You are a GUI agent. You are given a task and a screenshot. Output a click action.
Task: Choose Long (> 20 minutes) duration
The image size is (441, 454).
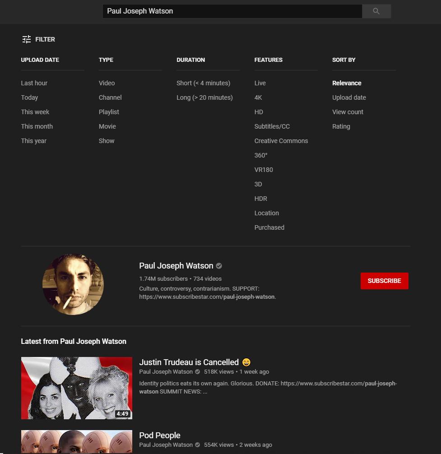pyautogui.click(x=204, y=97)
